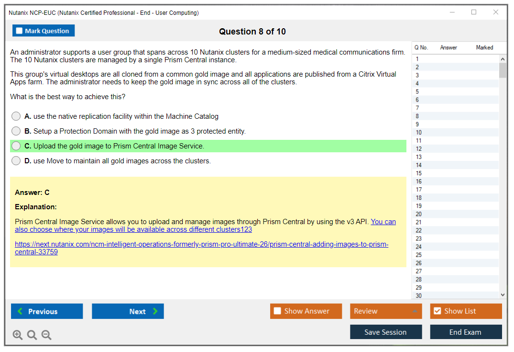The image size is (514, 352).
Task: Select question 15 in the list
Action: click(x=419, y=173)
